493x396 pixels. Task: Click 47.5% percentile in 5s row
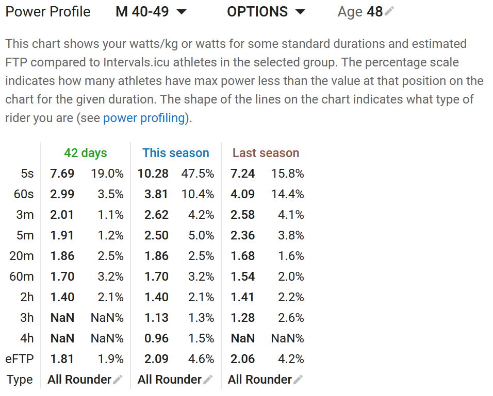tap(198, 174)
